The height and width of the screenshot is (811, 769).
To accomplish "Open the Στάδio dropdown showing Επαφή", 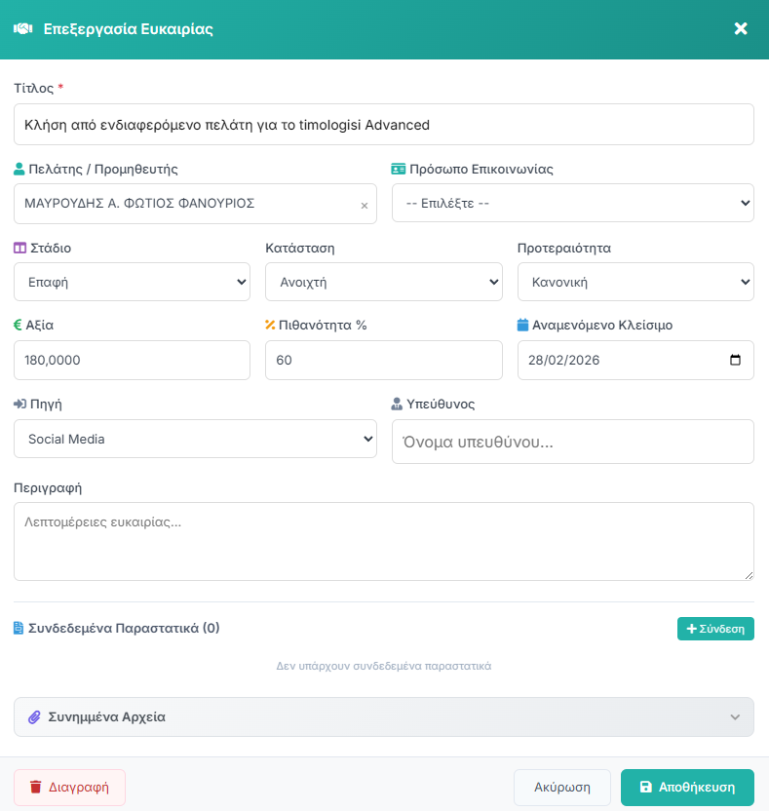I will [133, 282].
